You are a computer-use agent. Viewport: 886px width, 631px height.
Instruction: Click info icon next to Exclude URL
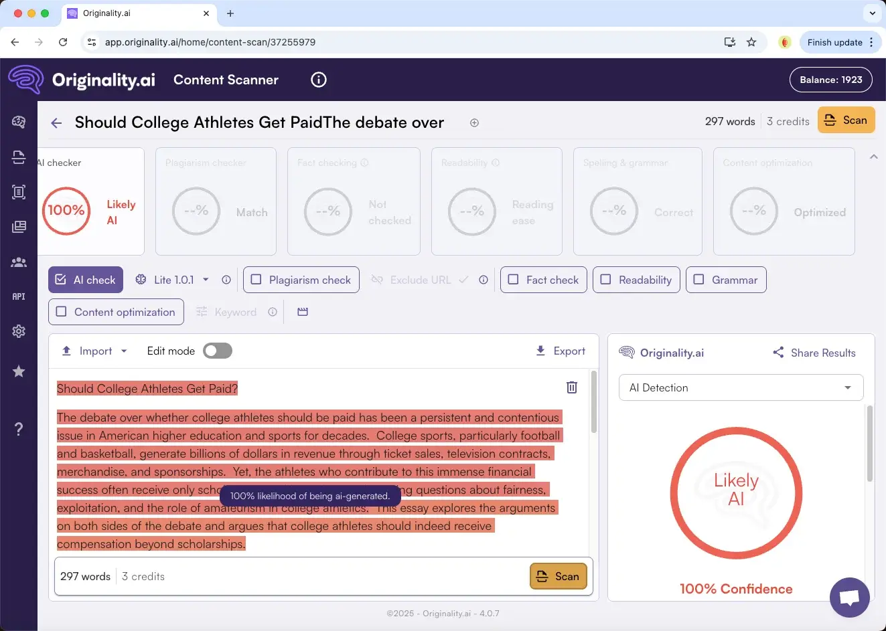pos(484,280)
